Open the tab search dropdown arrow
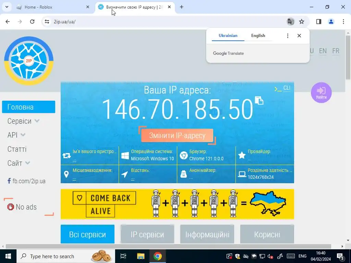Screen dimensions: 351x263 click(x=7, y=7)
